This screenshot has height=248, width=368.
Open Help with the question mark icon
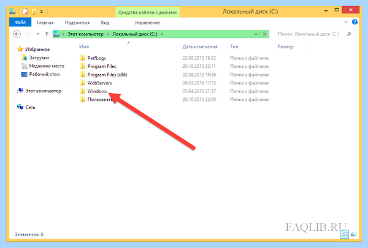point(355,22)
